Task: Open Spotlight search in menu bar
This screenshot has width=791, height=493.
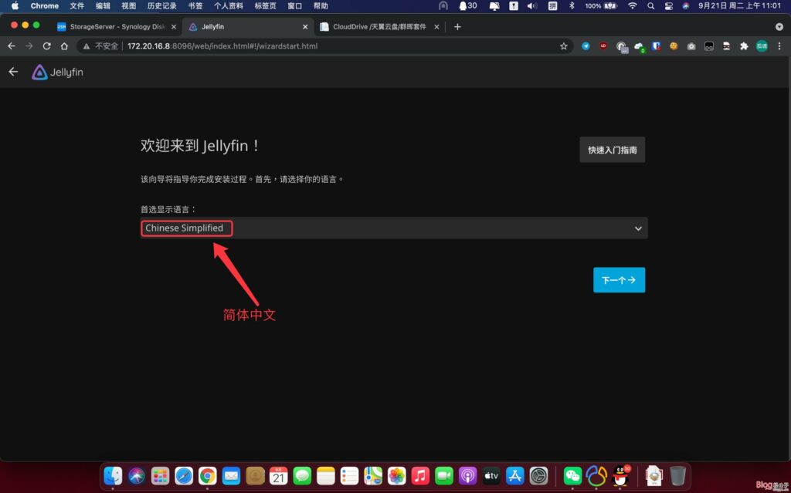Action: [x=650, y=6]
